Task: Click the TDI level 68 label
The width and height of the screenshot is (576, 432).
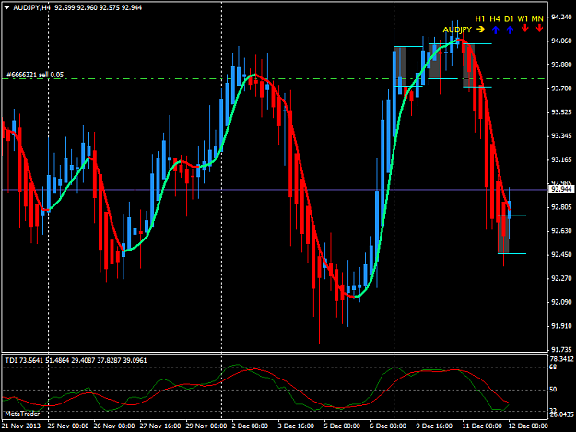Action: pyautogui.click(x=553, y=367)
